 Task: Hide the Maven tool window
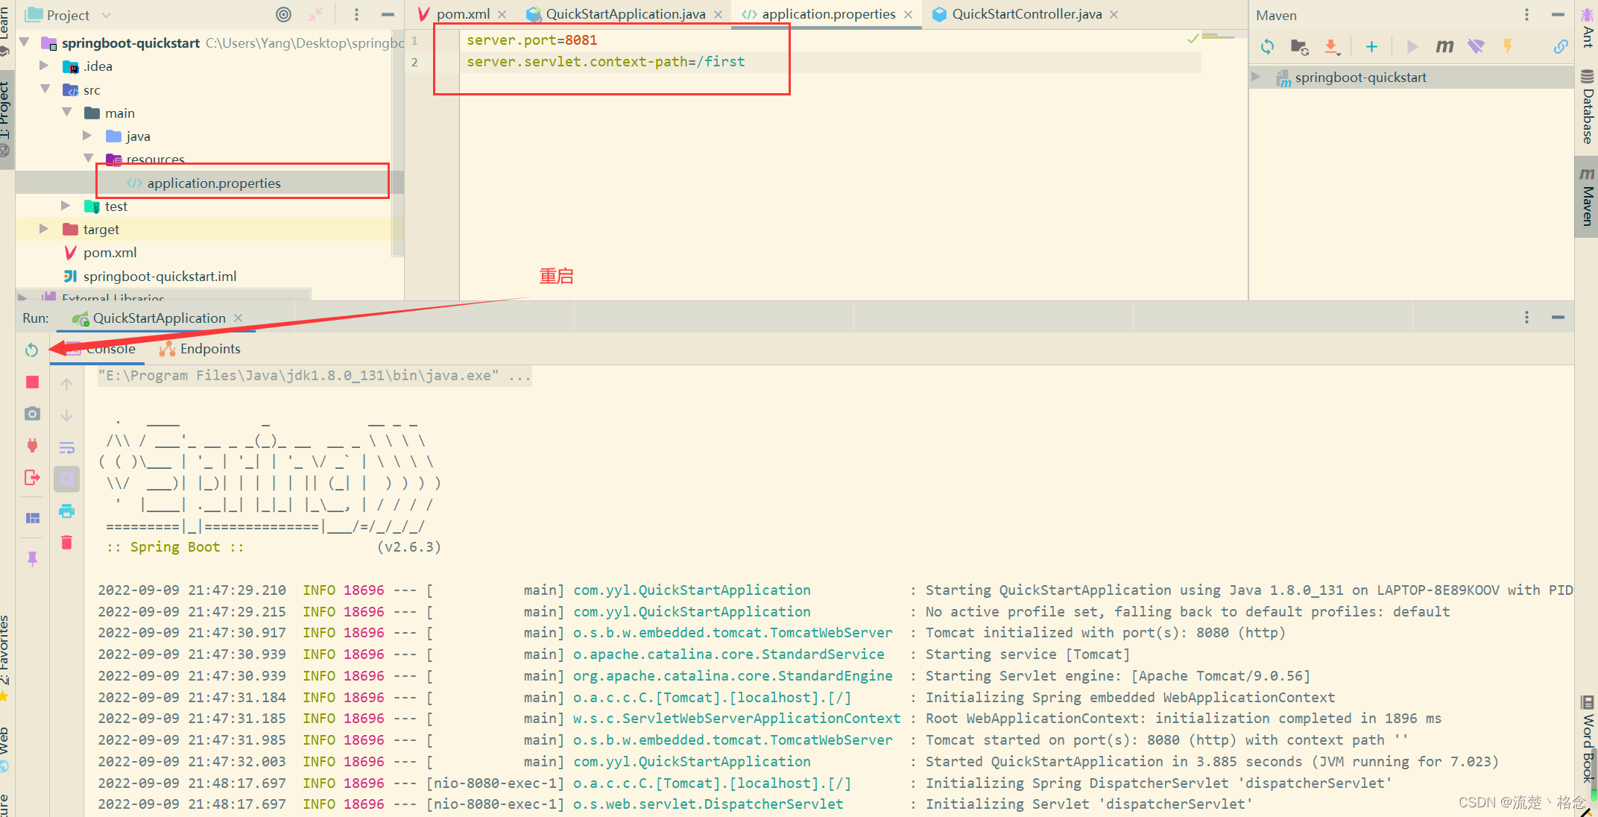click(1558, 15)
